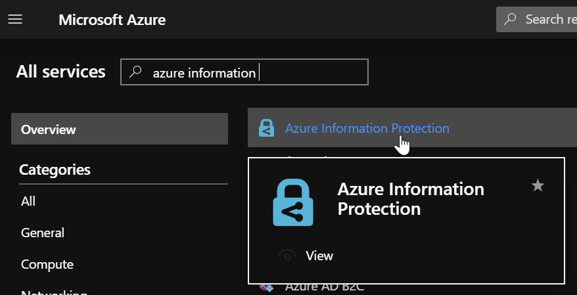Click the magnifier icon in top search bar
This screenshot has width=577, height=295.
510,20
